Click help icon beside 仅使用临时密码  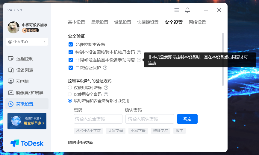click(106, 88)
